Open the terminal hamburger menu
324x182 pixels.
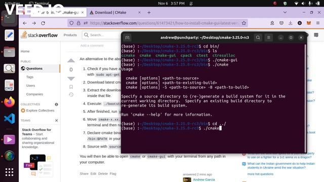(269, 37)
